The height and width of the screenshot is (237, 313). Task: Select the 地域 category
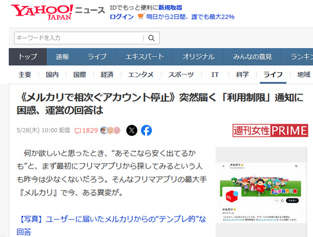coord(304,75)
